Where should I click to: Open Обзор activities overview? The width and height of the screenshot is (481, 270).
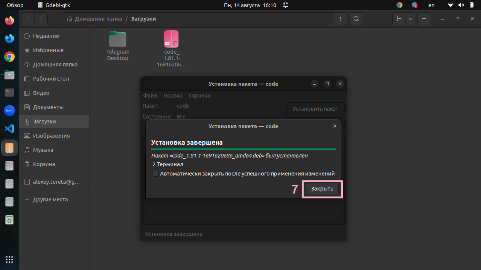click(x=15, y=5)
